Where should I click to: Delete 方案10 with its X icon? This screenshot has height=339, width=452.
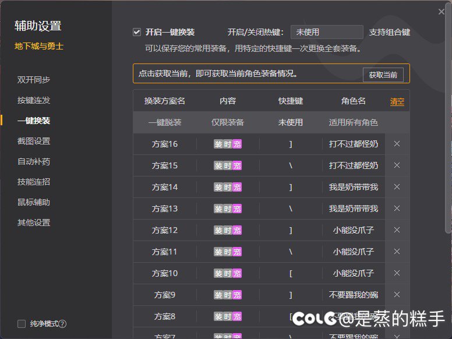pyautogui.click(x=397, y=273)
